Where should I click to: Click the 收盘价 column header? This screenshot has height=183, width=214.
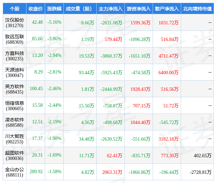click(x=36, y=9)
